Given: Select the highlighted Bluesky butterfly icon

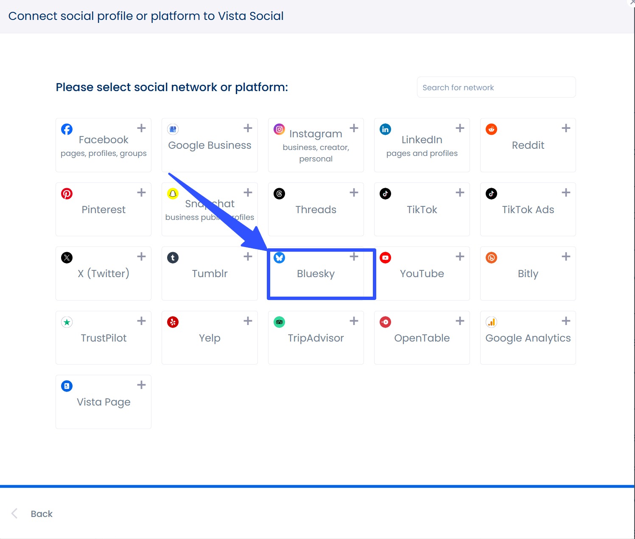Looking at the screenshot, I should pos(279,258).
